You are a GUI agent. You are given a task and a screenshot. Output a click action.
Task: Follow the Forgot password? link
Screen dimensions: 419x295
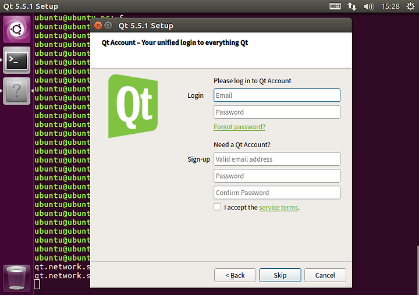(239, 127)
